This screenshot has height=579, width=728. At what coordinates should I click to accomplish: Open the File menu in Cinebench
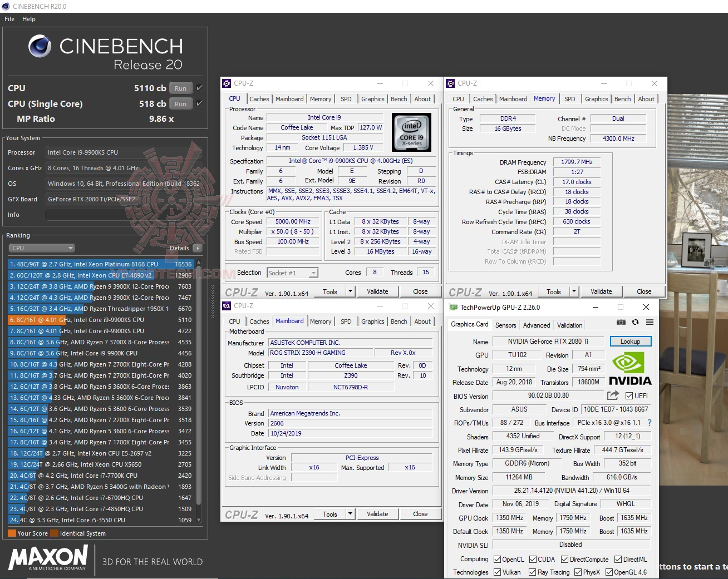click(9, 19)
